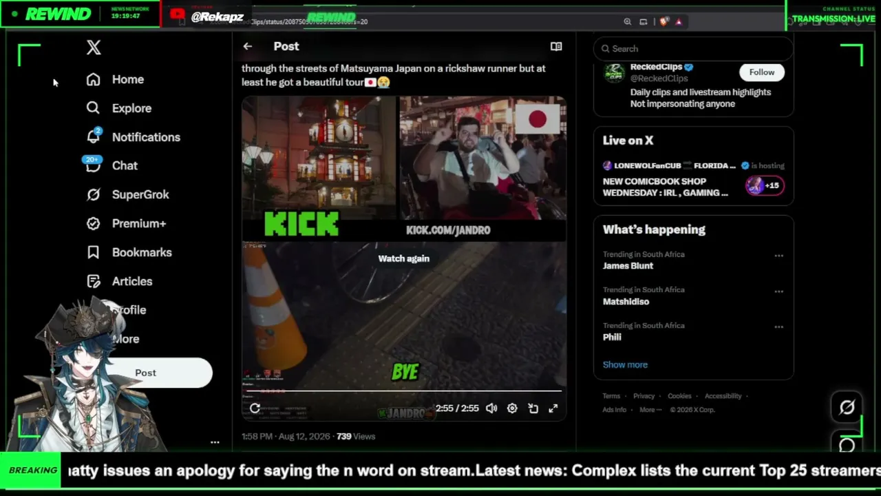This screenshot has width=881, height=496.
Task: Follow the ReckedClips account
Action: click(x=761, y=72)
